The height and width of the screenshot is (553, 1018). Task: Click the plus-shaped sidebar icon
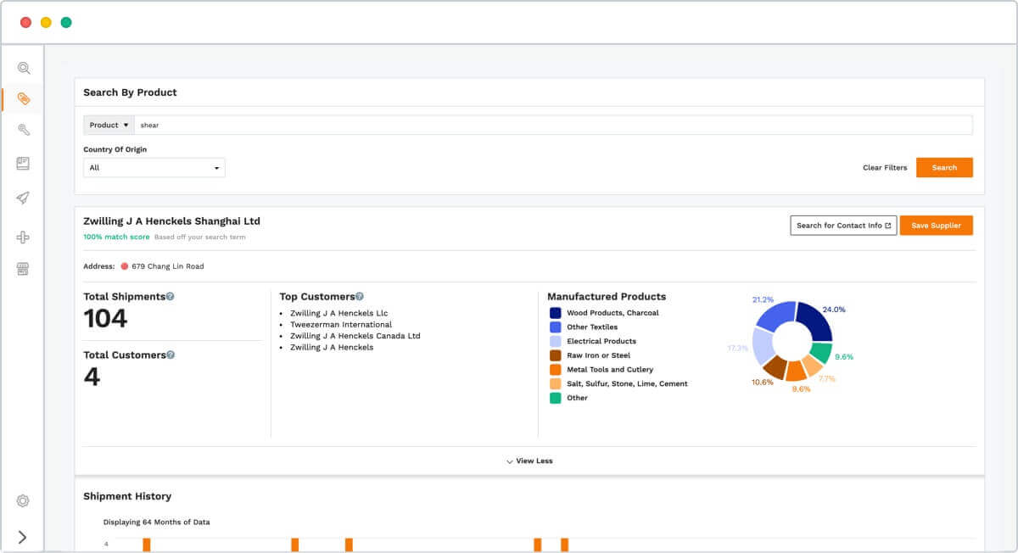(23, 237)
